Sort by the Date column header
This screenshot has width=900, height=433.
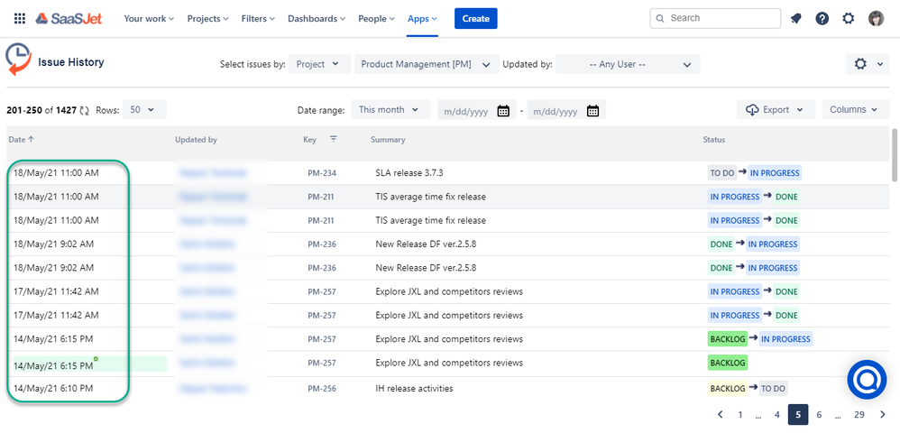click(x=22, y=139)
